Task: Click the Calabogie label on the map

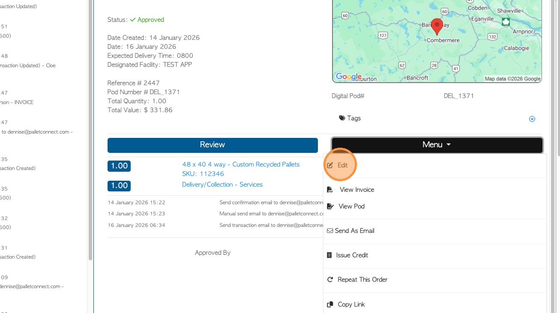Action: point(516,48)
